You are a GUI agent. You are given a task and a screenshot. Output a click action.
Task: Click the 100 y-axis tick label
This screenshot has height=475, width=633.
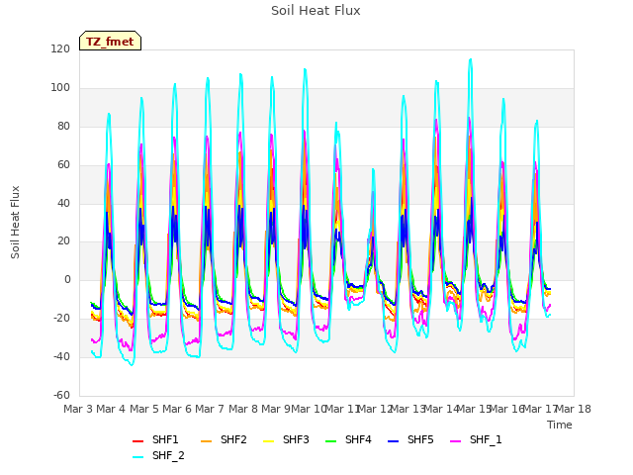[x=60, y=88]
